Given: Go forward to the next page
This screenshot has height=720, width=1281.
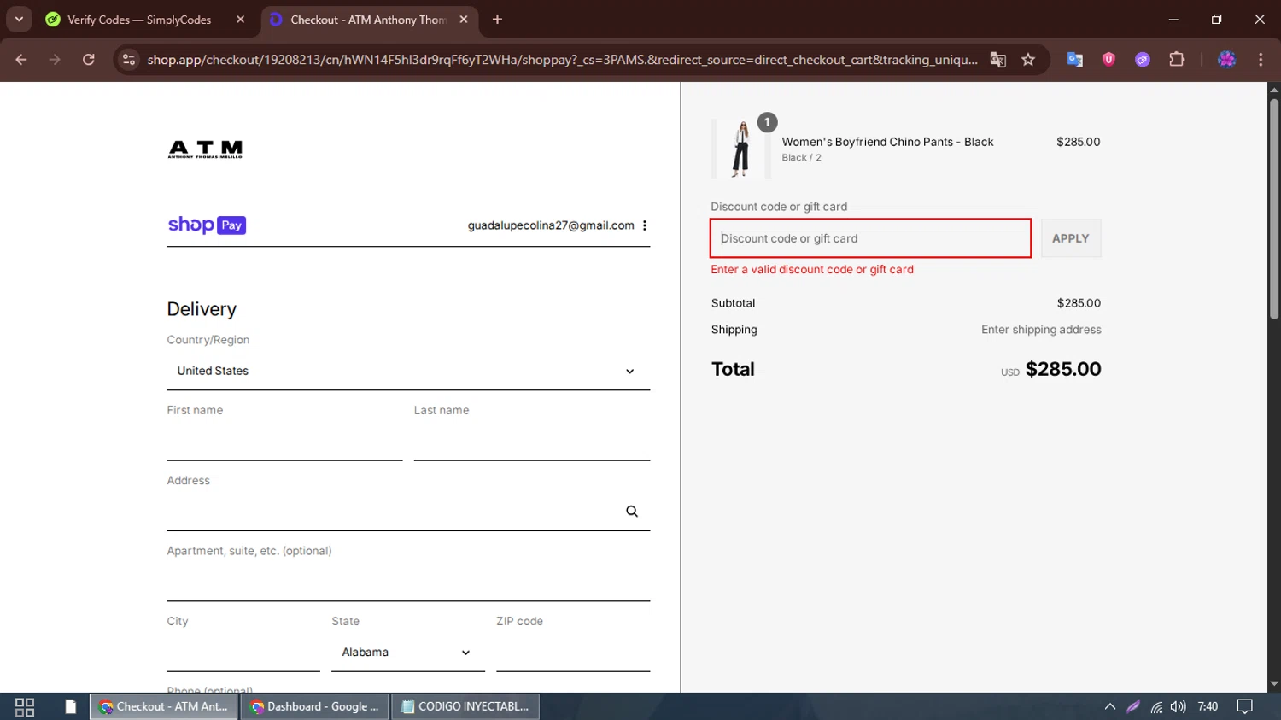Looking at the screenshot, I should (55, 59).
